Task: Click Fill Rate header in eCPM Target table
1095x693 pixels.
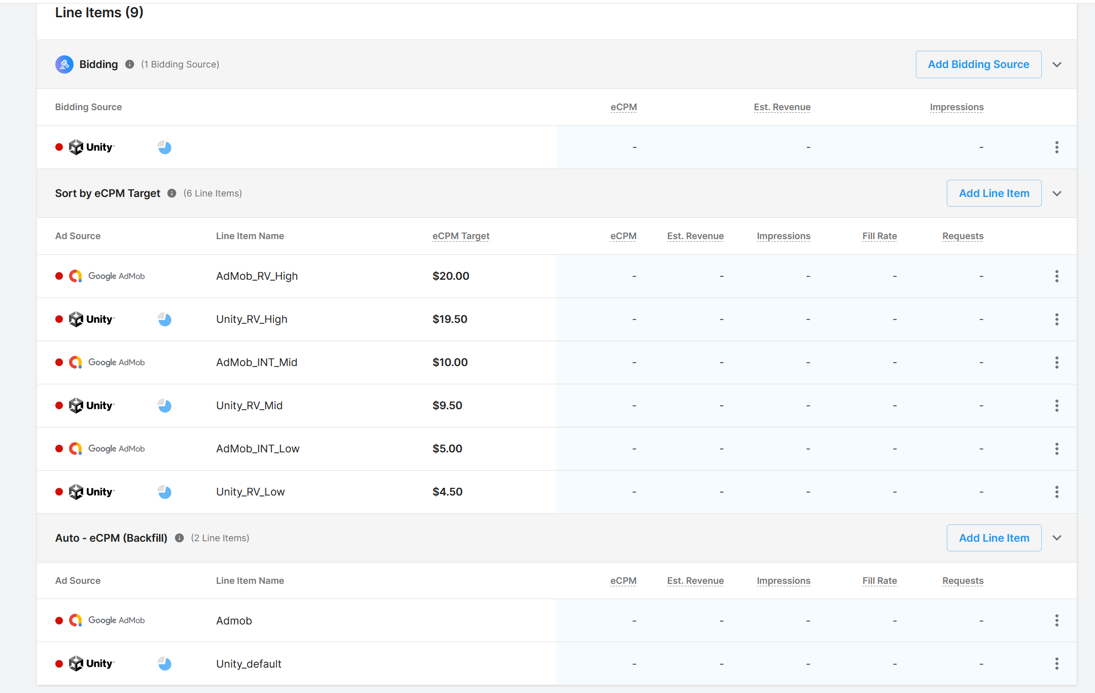Action: tap(879, 236)
